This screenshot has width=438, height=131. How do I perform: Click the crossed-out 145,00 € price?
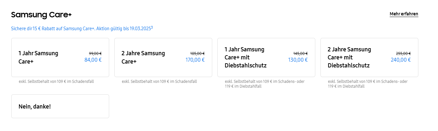click(x=300, y=54)
